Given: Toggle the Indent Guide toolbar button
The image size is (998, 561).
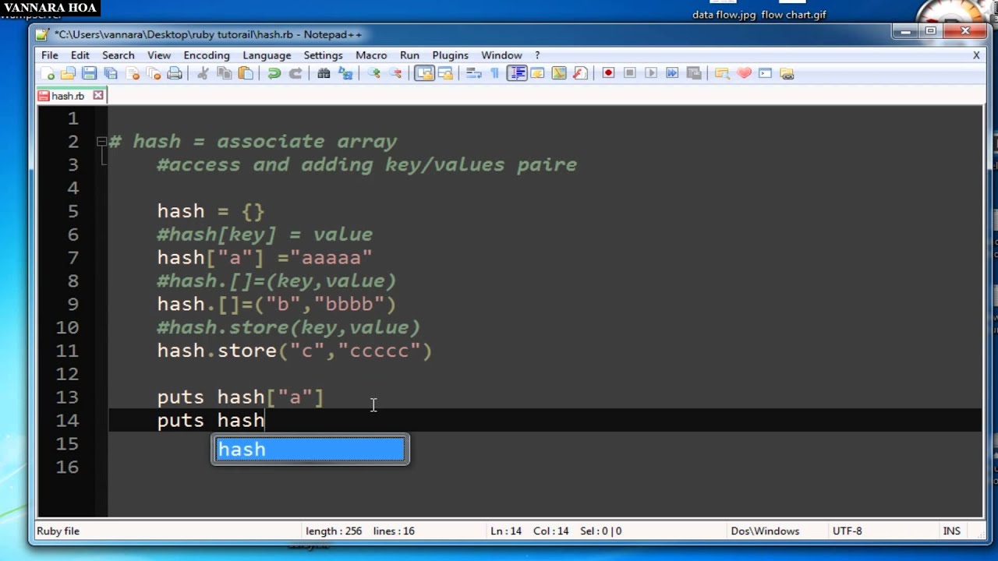Looking at the screenshot, I should pos(516,73).
